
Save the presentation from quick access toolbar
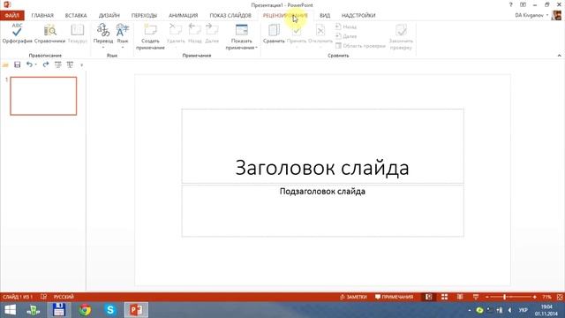tap(17, 64)
